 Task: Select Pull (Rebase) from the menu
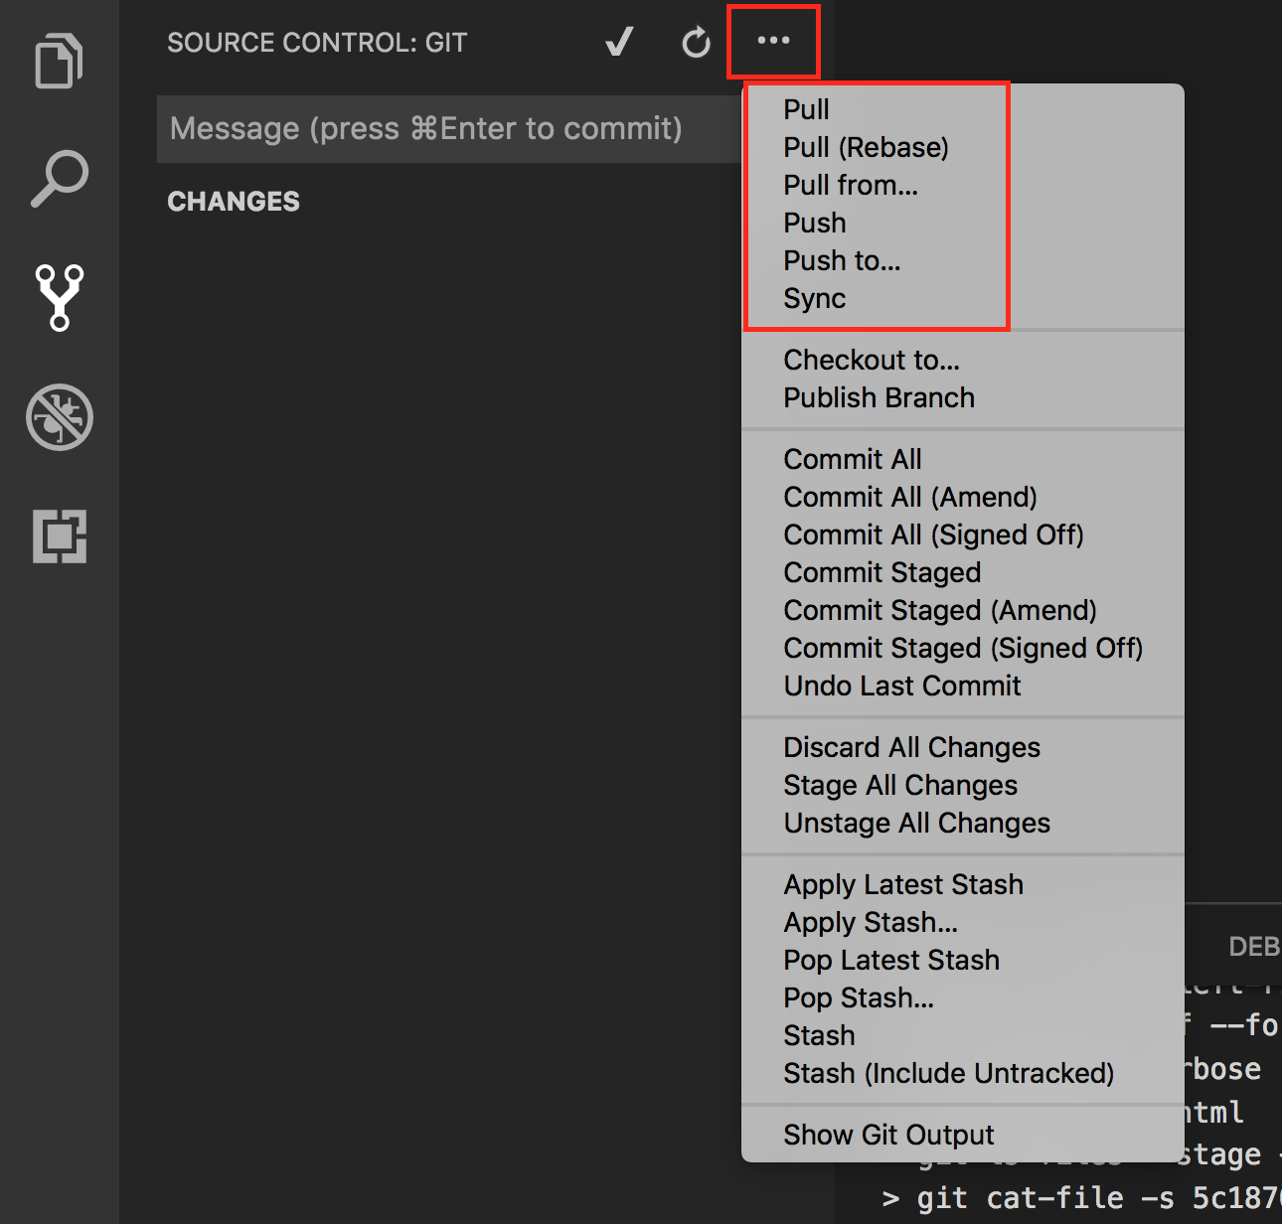(x=866, y=147)
